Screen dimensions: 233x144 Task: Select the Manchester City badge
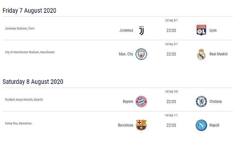[141, 54]
